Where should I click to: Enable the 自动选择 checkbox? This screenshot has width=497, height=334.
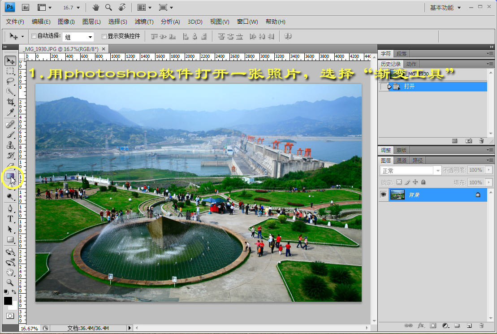(x=34, y=36)
